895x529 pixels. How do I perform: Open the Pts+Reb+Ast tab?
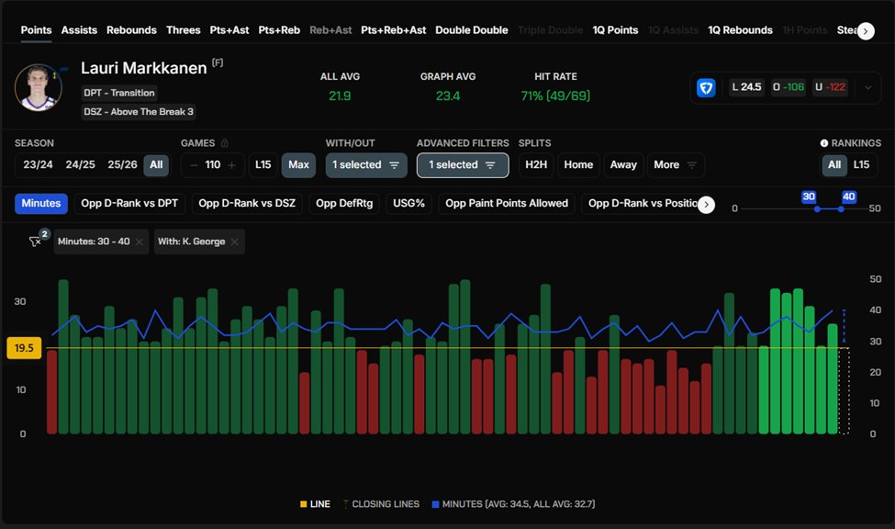click(x=393, y=30)
